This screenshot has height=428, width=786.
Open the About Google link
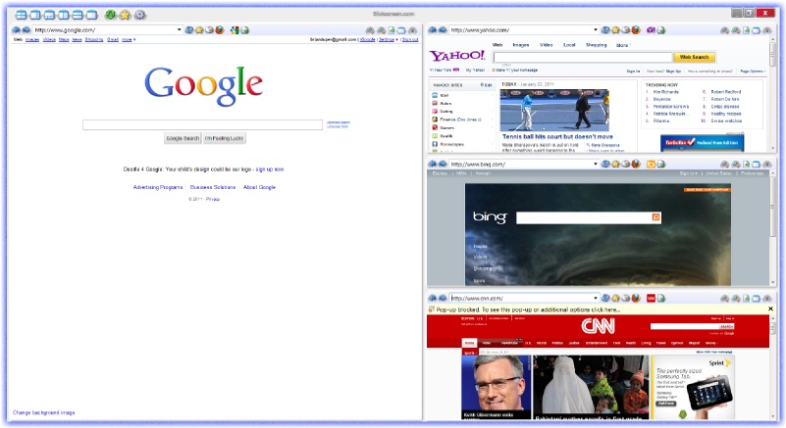click(x=259, y=187)
